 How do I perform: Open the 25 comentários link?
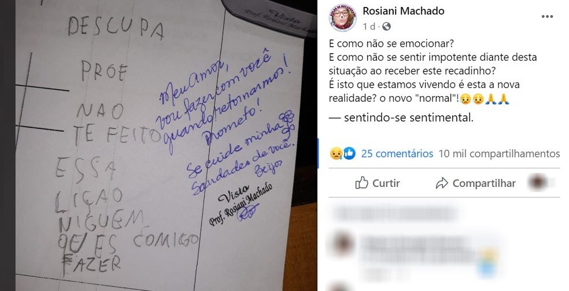coord(397,154)
